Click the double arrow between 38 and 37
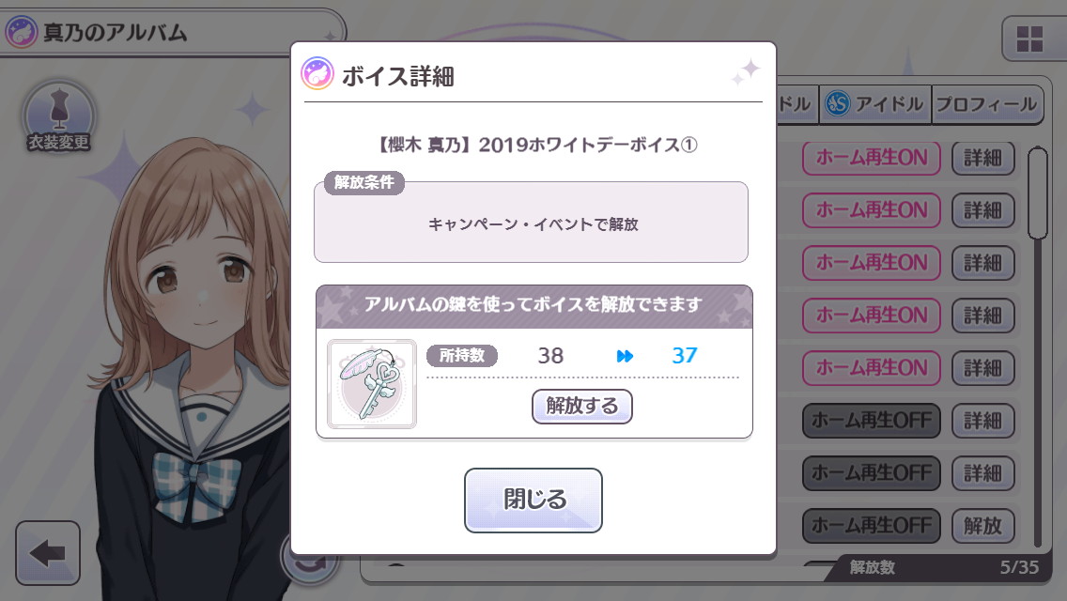The image size is (1067, 601). pos(625,356)
